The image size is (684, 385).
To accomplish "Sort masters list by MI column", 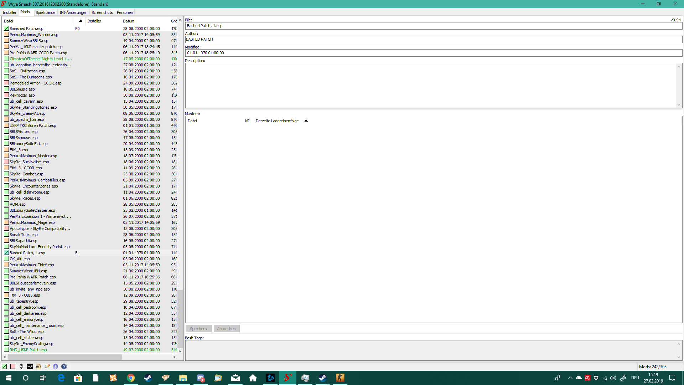I will [x=248, y=121].
